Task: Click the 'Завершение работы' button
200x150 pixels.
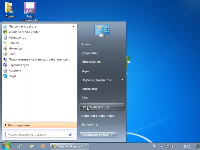Action: pos(95,135)
